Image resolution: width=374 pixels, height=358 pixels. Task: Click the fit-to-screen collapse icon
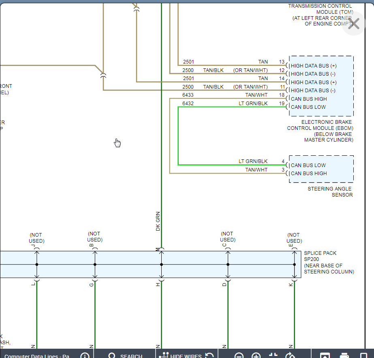[273, 355]
